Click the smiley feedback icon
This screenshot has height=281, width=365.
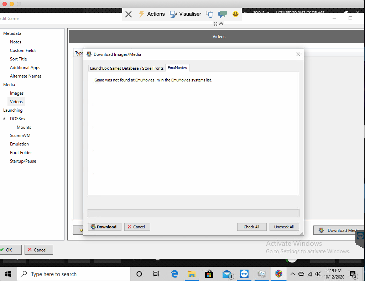pyautogui.click(x=236, y=14)
